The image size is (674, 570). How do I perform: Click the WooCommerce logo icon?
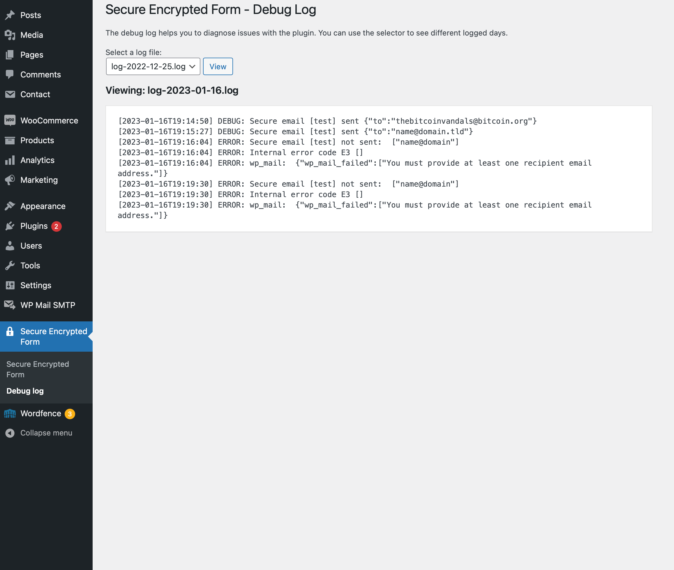(x=10, y=120)
